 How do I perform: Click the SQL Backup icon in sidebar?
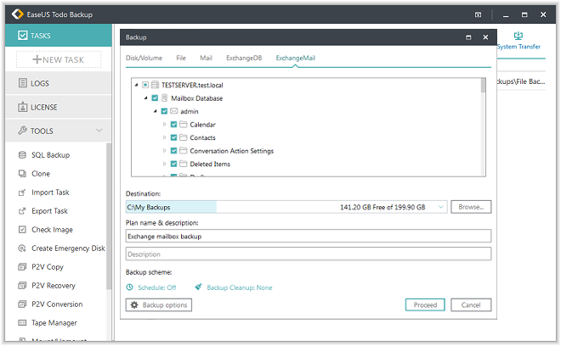[x=23, y=155]
